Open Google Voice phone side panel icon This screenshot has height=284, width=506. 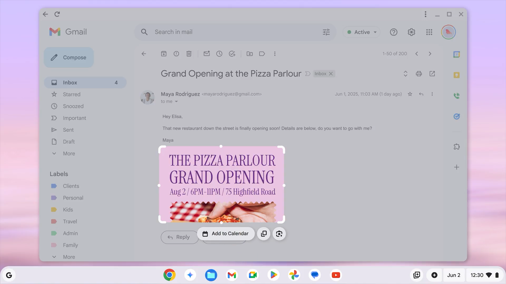[457, 96]
